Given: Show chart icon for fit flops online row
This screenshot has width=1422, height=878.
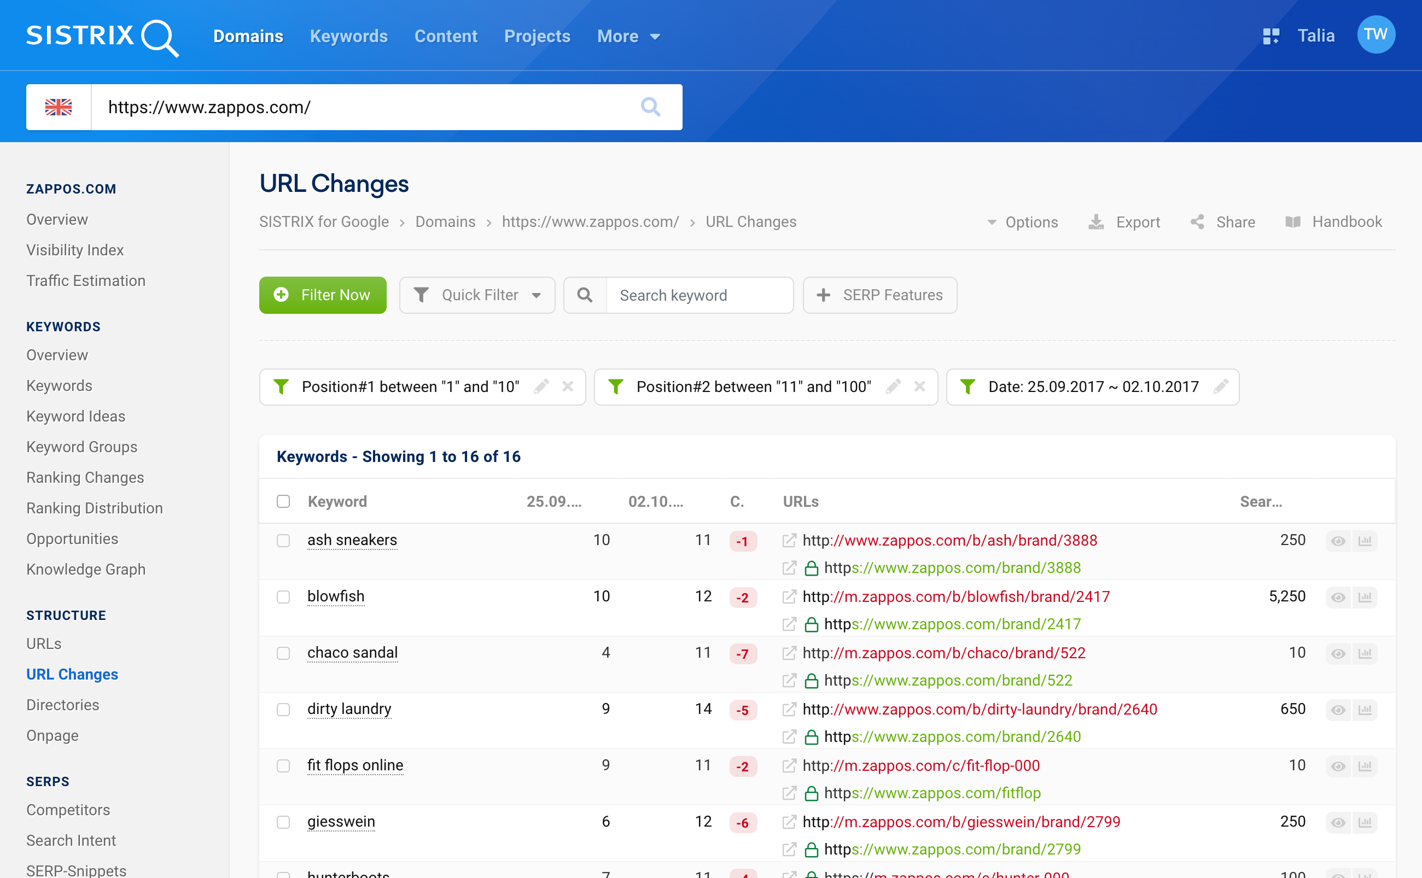Looking at the screenshot, I should (x=1365, y=766).
